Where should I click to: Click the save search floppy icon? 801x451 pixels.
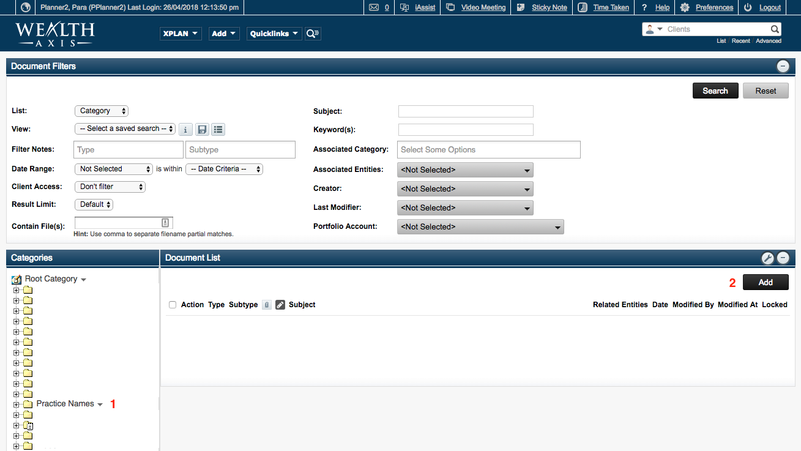tap(202, 129)
